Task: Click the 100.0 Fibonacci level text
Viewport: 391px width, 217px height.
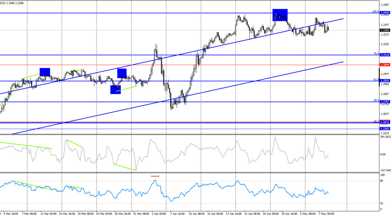Action: coord(375,11)
